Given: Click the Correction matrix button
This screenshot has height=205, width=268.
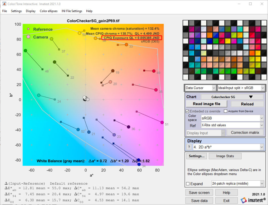Looking at the screenshot, I should 245,132.
